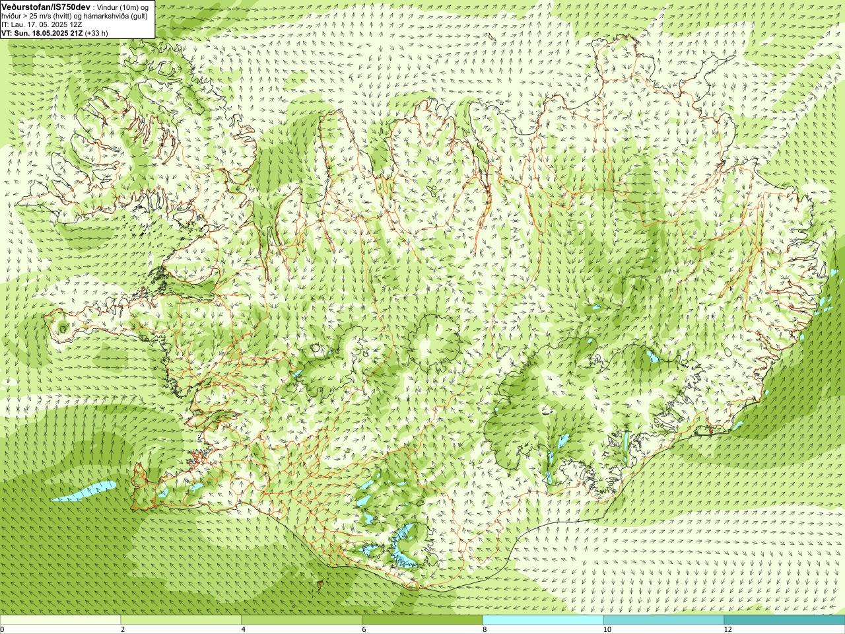Image resolution: width=845 pixels, height=634 pixels.
Task: Click the legend scale label "6"
Action: click(364, 629)
